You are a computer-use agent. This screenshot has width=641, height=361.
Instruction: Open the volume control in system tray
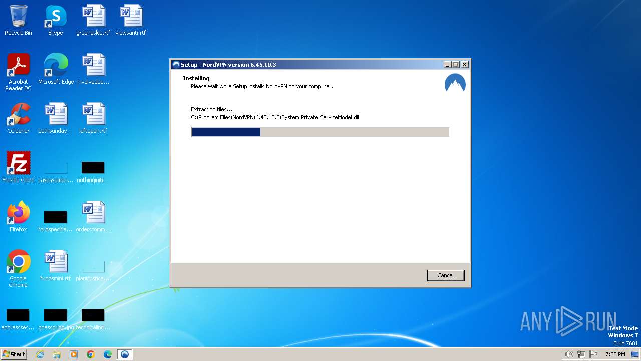point(569,354)
